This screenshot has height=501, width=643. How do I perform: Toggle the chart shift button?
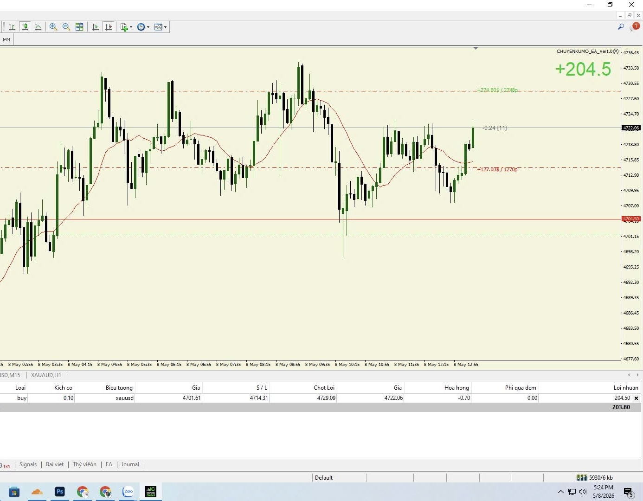click(x=109, y=27)
